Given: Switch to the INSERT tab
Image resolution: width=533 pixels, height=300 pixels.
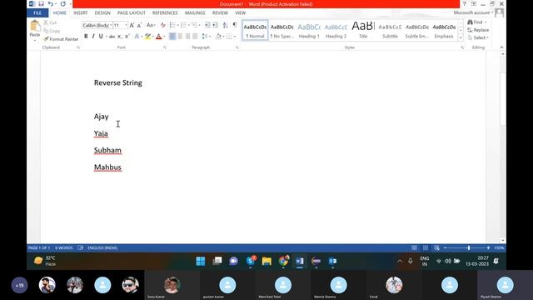Looking at the screenshot, I should [x=80, y=12].
